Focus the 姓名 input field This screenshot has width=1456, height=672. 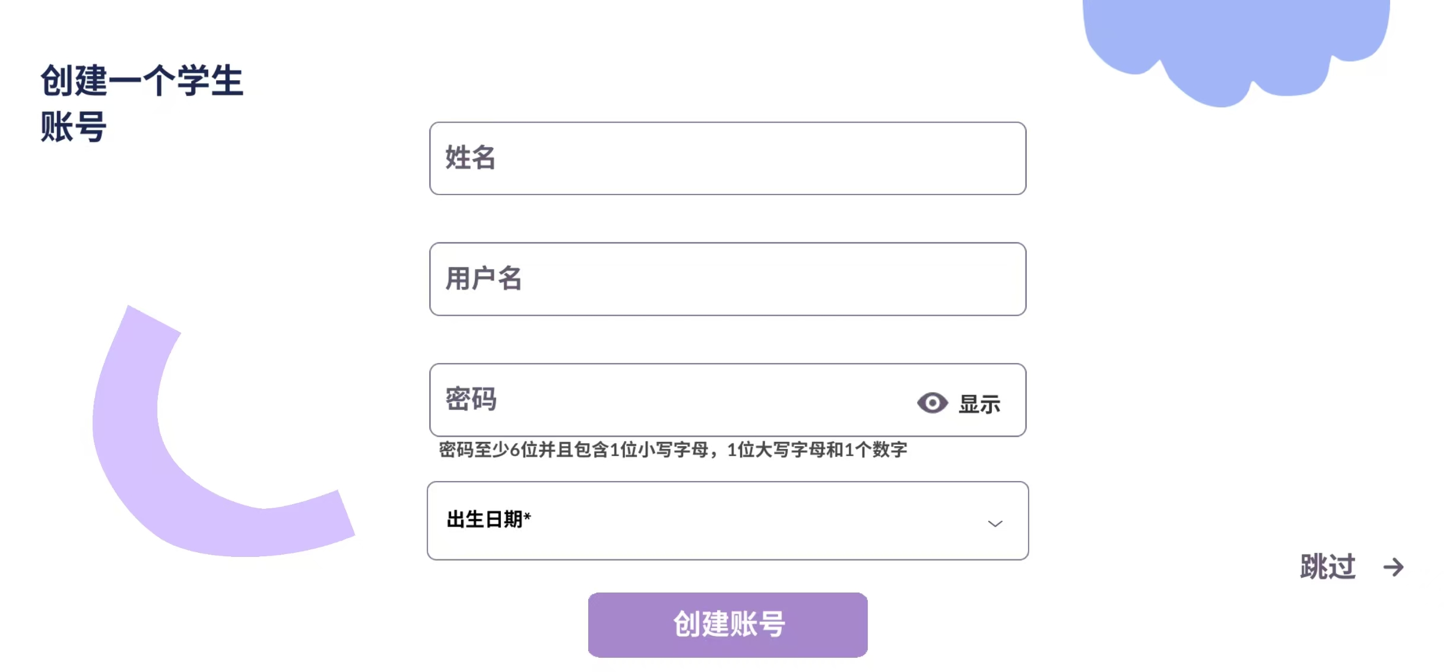727,158
